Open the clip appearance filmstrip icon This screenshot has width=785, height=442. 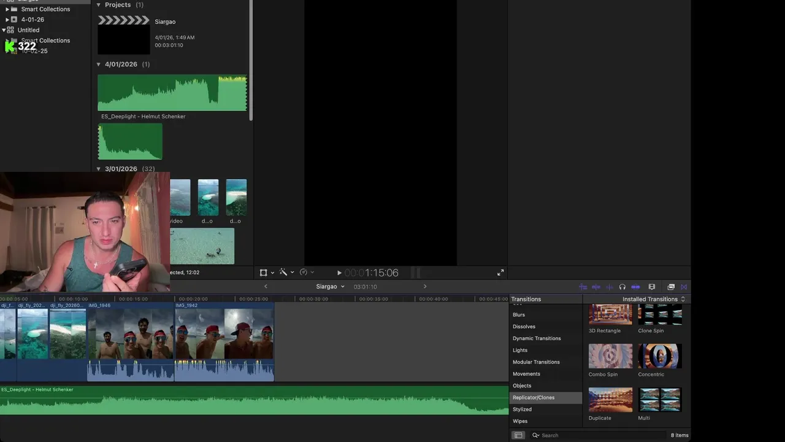pyautogui.click(x=652, y=287)
